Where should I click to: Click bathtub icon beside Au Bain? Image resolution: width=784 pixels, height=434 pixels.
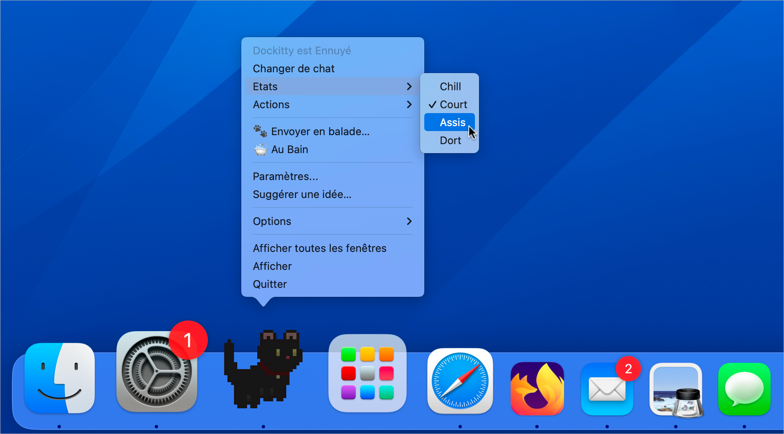(261, 149)
